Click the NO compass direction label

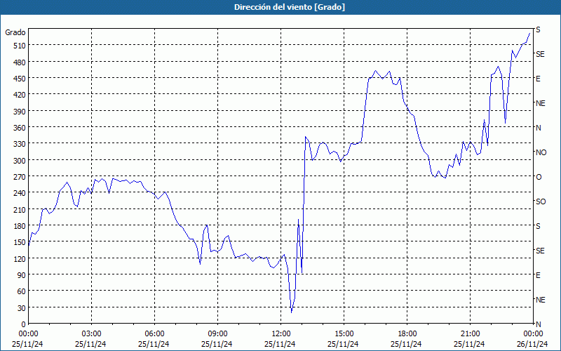click(x=541, y=152)
